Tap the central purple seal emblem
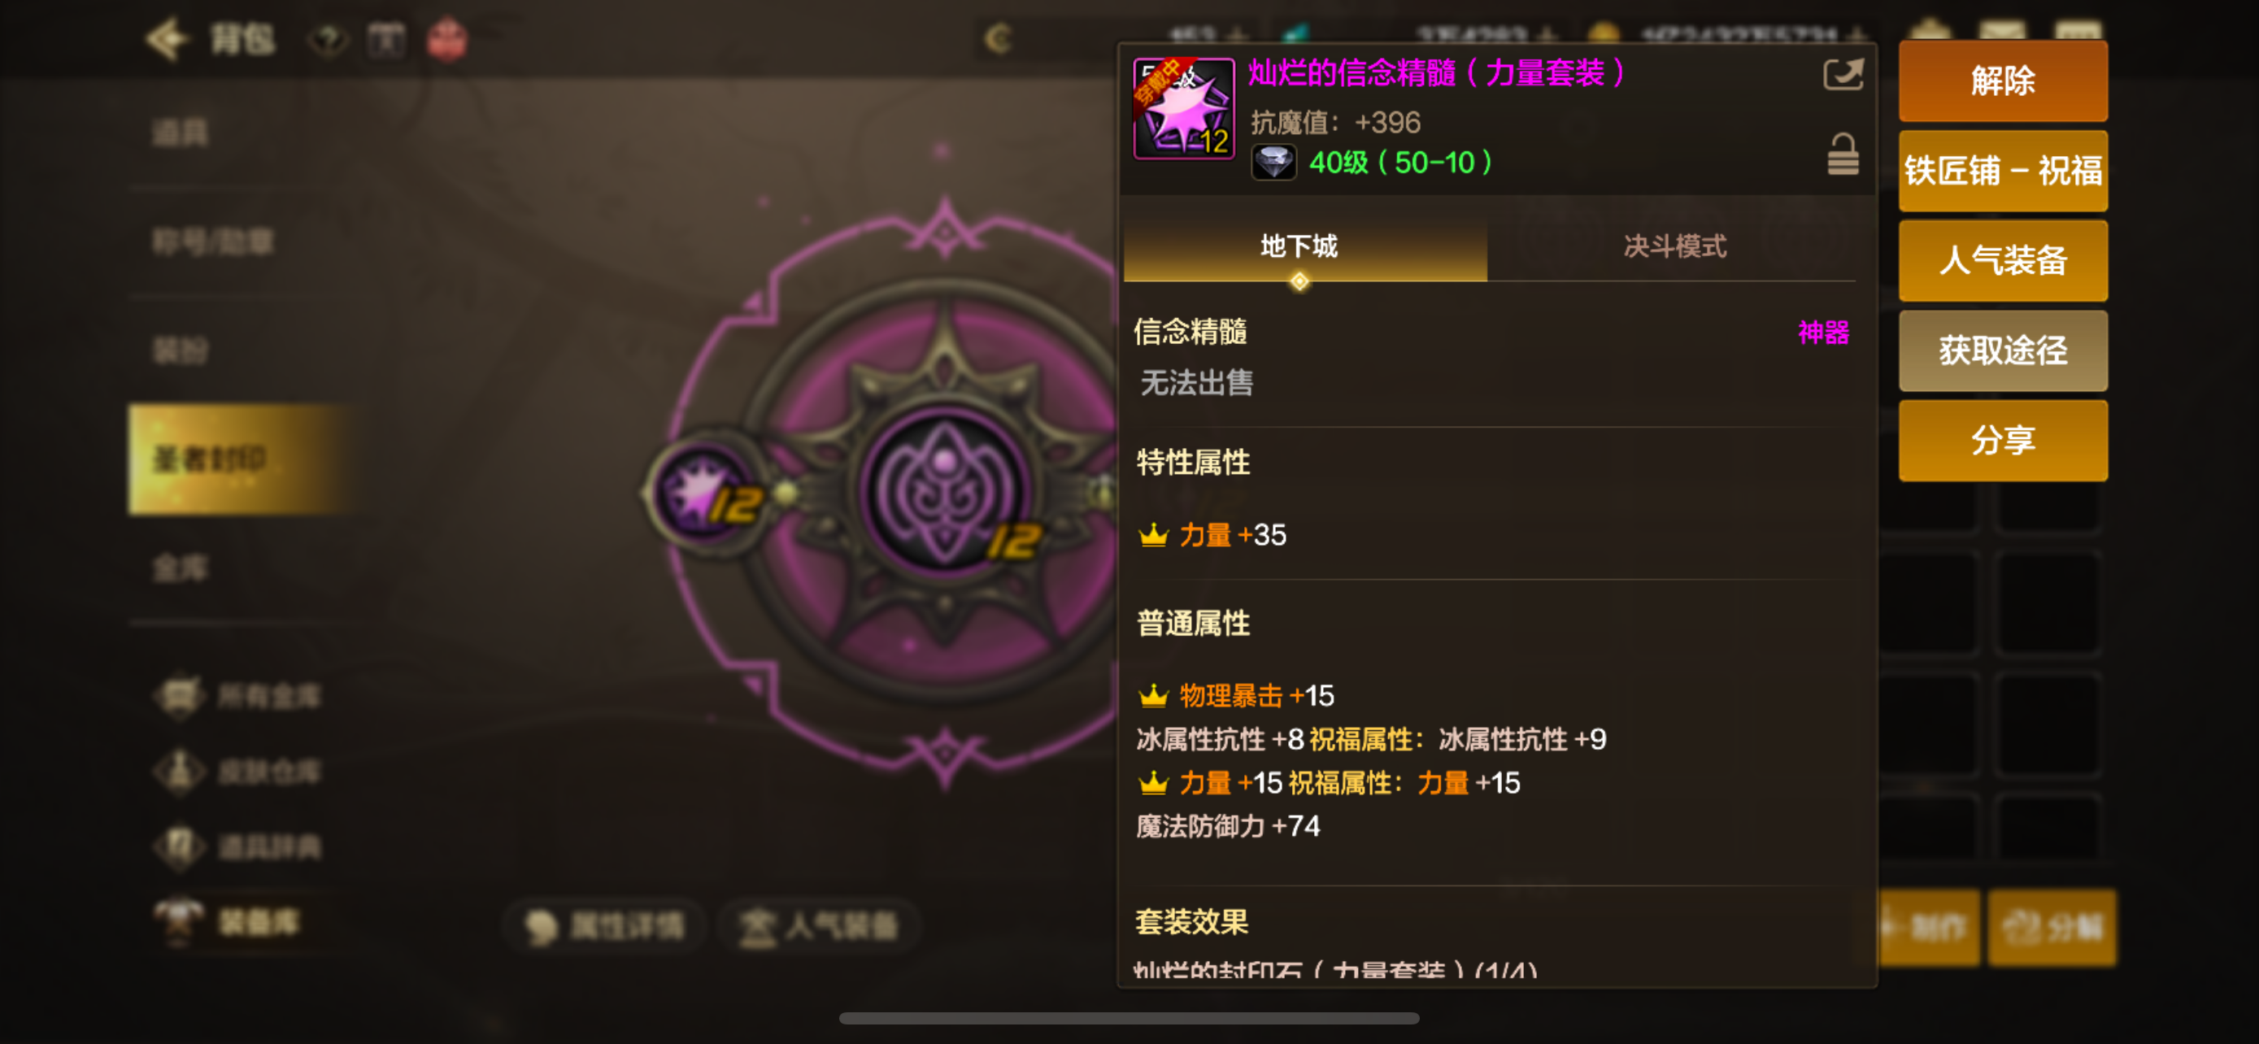The height and width of the screenshot is (1044, 2259). coord(943,491)
